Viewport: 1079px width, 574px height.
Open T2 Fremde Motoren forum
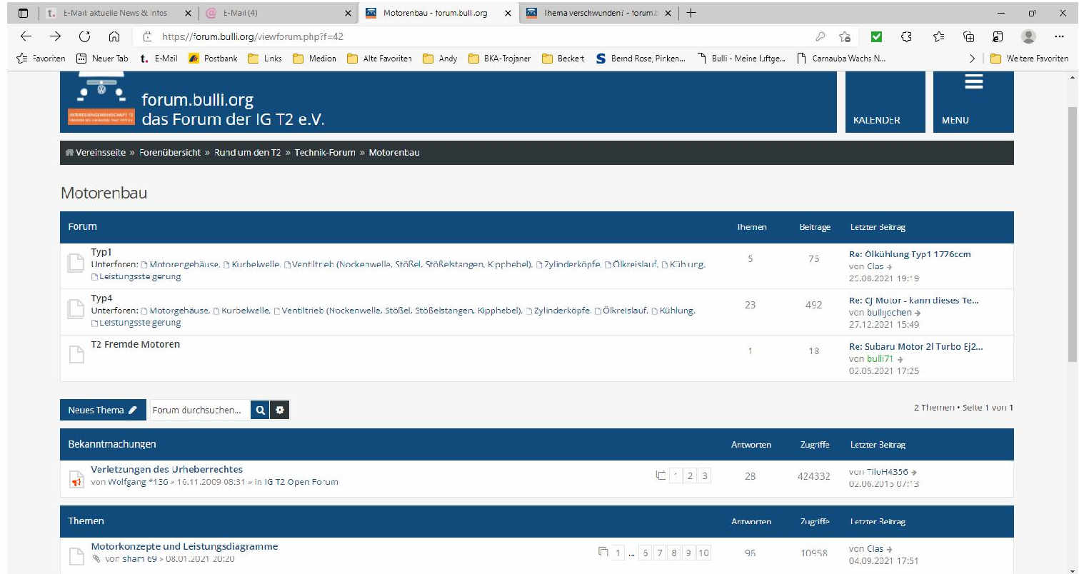tap(135, 344)
